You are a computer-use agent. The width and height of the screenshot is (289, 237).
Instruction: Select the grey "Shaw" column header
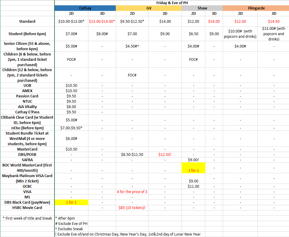[x=202, y=8]
